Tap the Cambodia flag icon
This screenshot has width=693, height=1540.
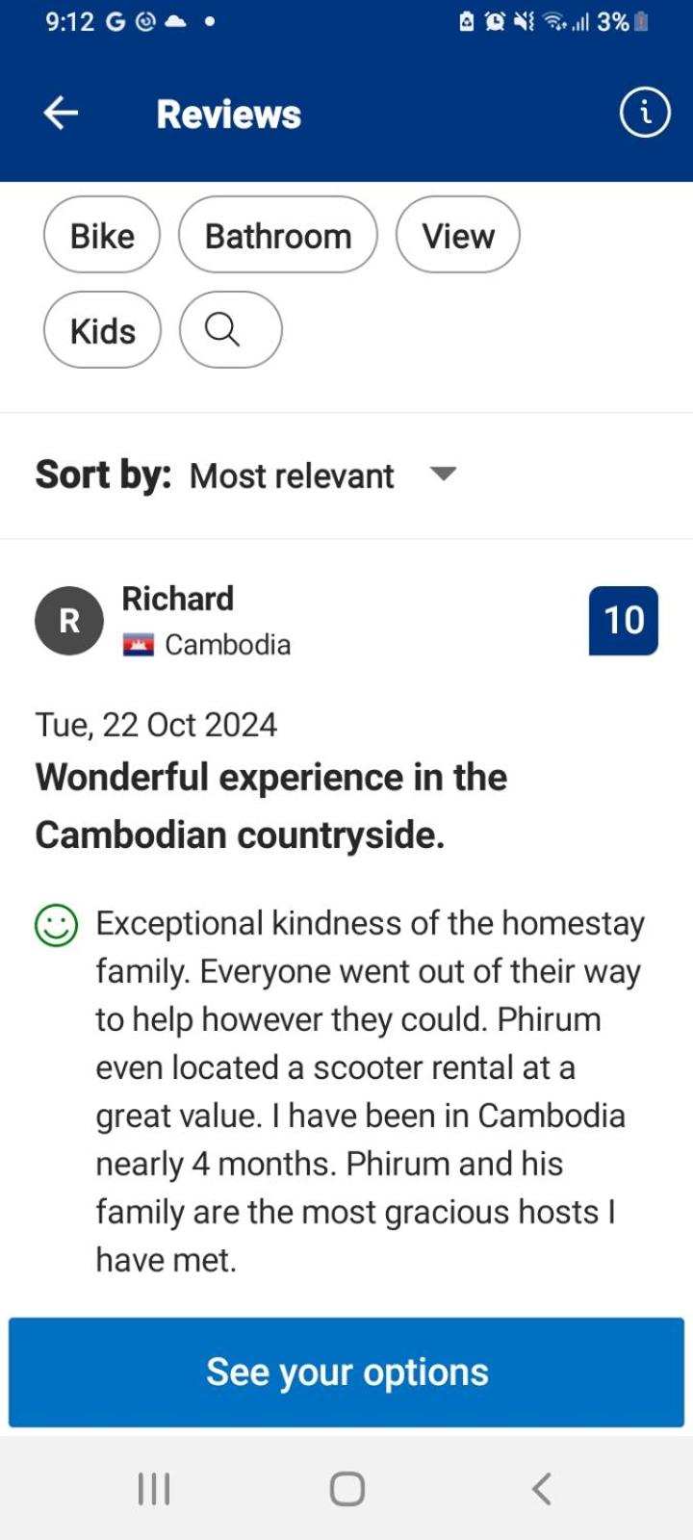coord(139,645)
